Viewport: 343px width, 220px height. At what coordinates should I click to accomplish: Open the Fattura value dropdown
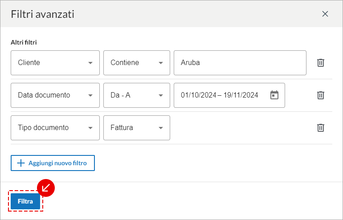coord(137,128)
